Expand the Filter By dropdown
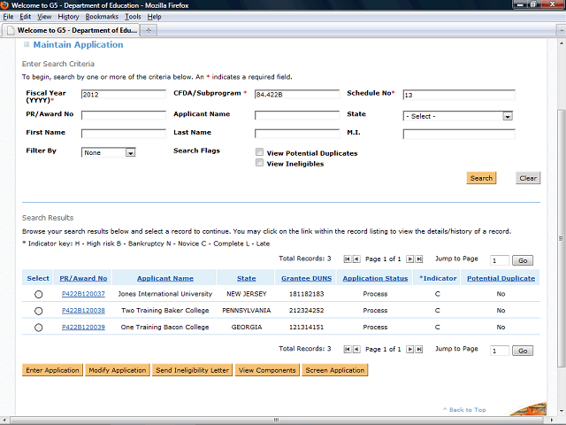This screenshot has width=566, height=425. coord(130,152)
